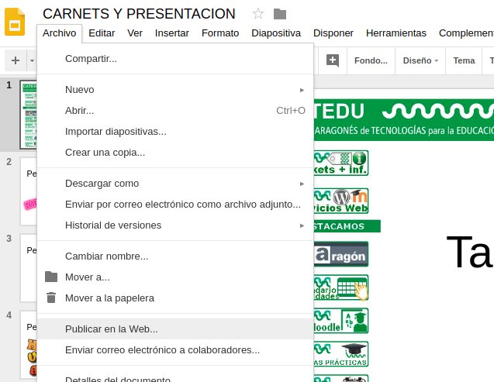The image size is (494, 382).
Task: Click the Tema toolbar button
Action: click(x=464, y=60)
